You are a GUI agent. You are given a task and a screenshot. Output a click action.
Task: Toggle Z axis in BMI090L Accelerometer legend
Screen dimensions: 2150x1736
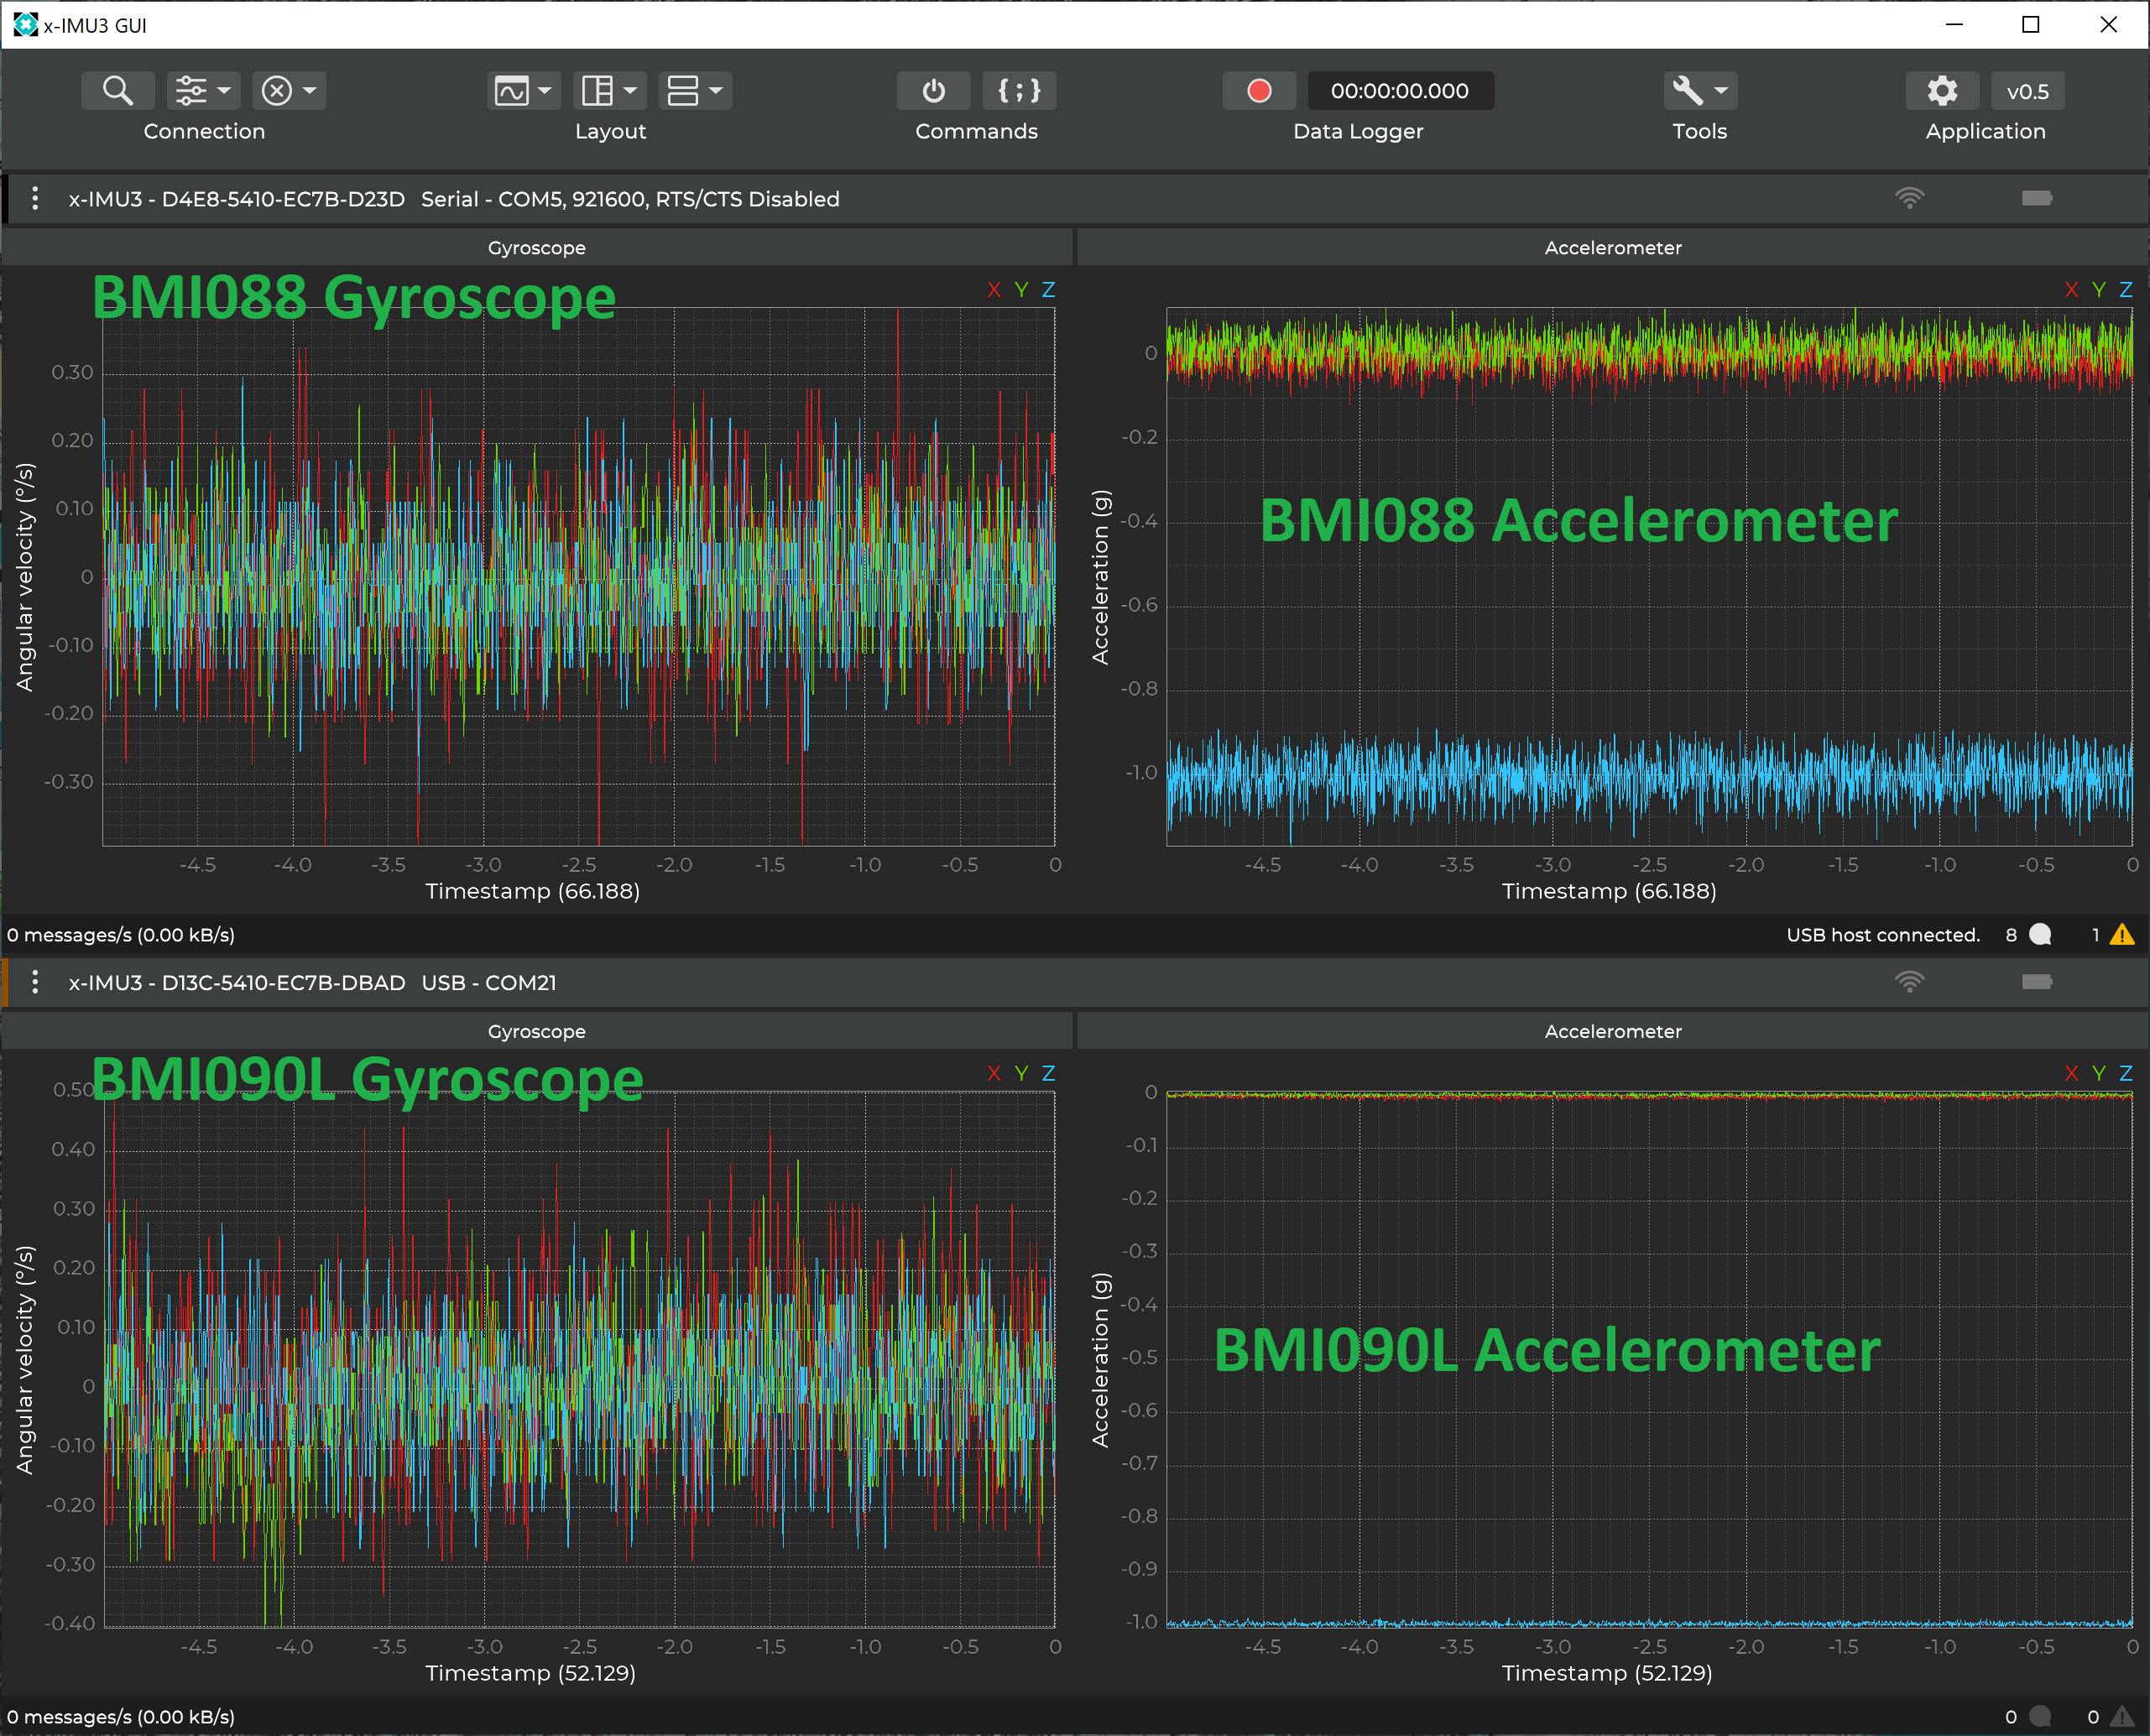(2126, 1073)
